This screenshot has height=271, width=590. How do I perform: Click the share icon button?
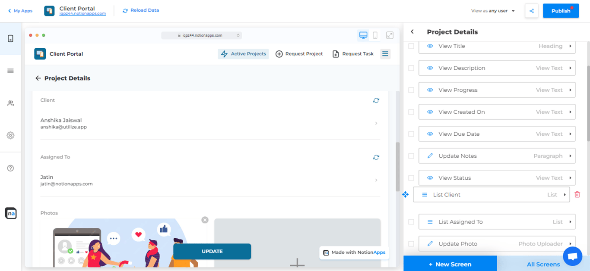(532, 11)
